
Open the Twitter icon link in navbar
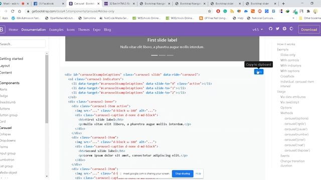pyautogui.click(x=277, y=29)
